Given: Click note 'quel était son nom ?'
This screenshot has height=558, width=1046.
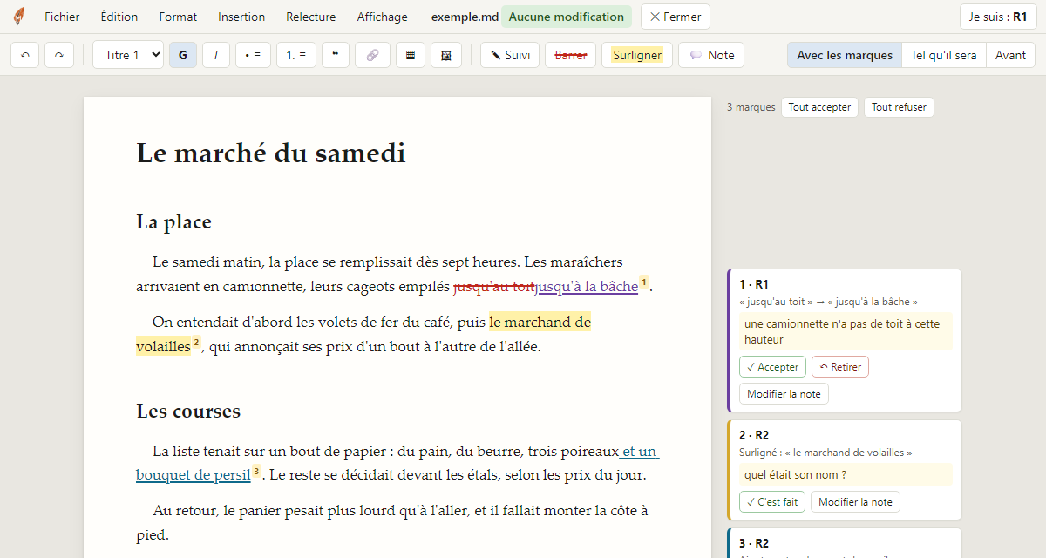Looking at the screenshot, I should point(846,475).
